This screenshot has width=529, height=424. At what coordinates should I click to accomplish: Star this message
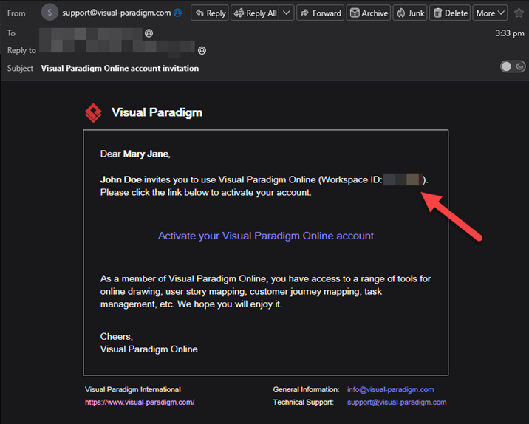[519, 13]
